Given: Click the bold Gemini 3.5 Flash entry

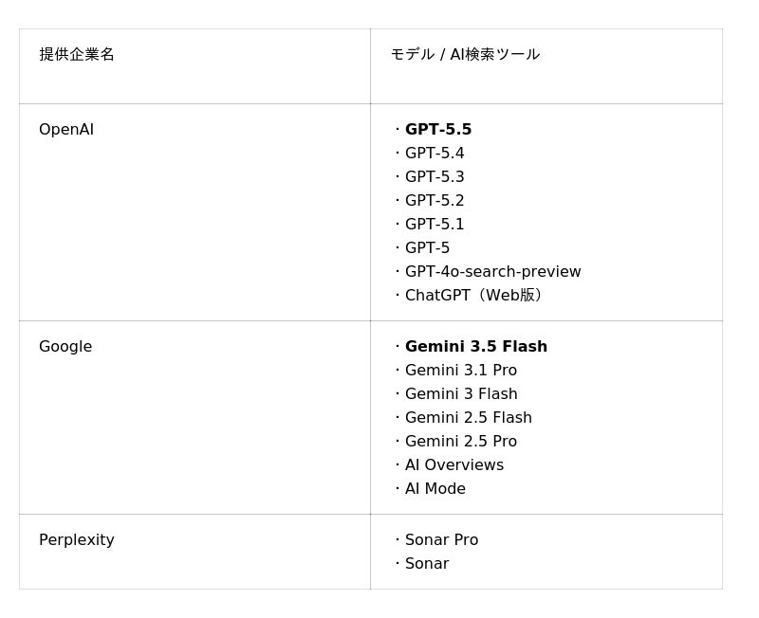Looking at the screenshot, I should pyautogui.click(x=476, y=347).
